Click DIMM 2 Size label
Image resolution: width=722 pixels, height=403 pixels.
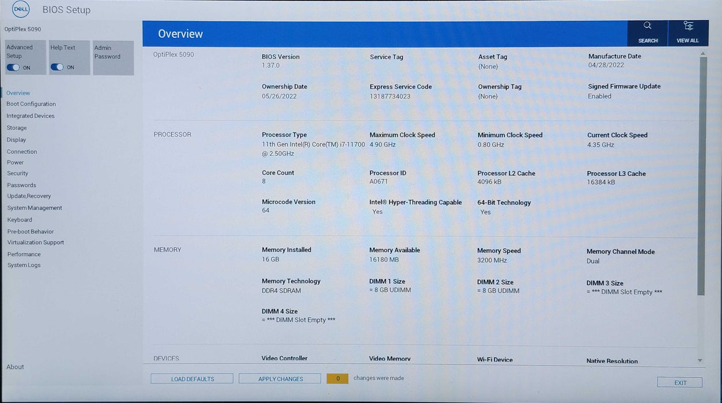(x=495, y=282)
